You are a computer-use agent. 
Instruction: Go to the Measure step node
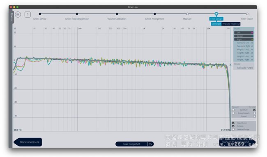pyautogui.click(x=187, y=14)
